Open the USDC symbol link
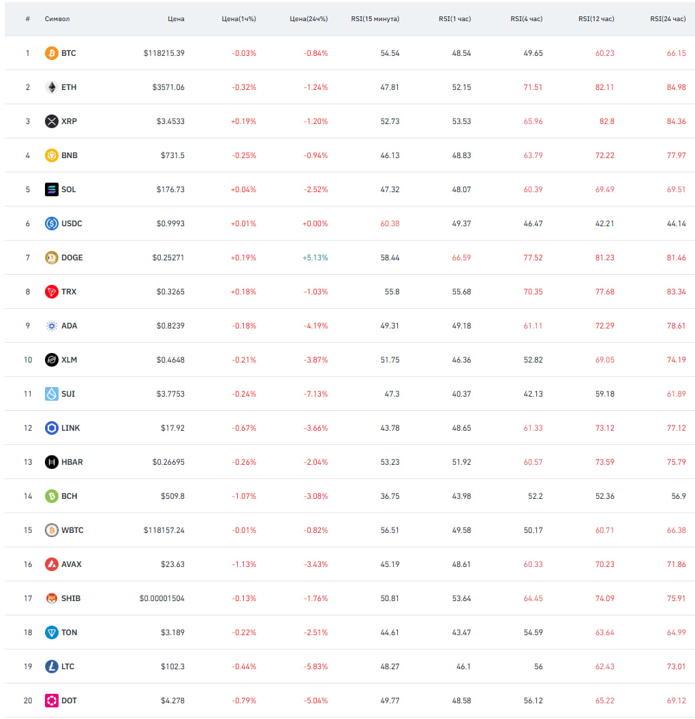This screenshot has height=719, width=695. [72, 224]
